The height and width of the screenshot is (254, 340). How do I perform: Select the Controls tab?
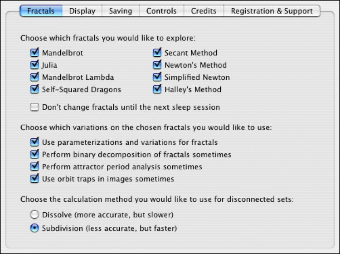click(161, 11)
